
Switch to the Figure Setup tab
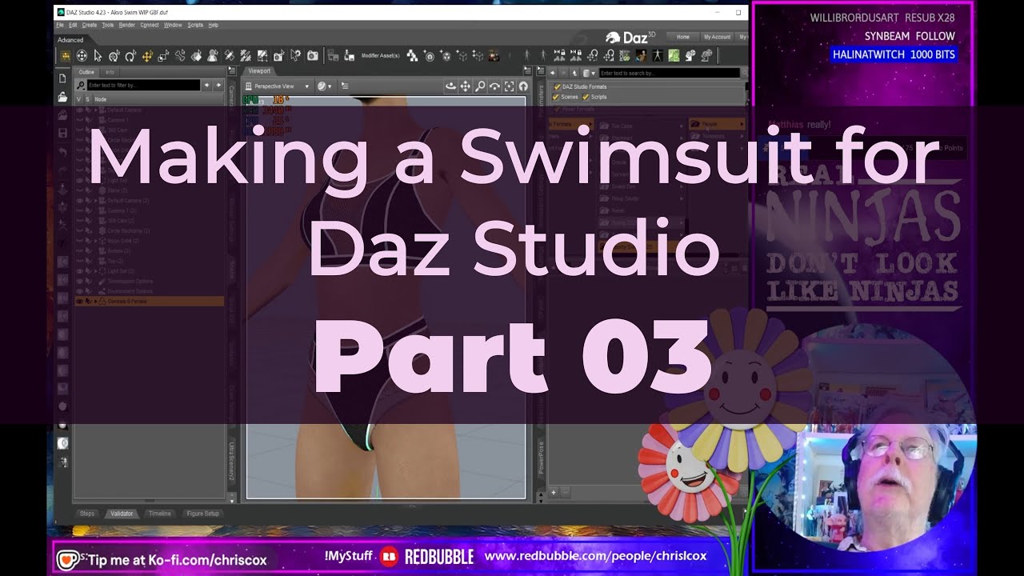coord(202,514)
